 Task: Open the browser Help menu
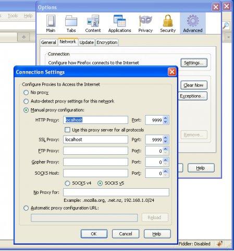[x=28, y=16]
